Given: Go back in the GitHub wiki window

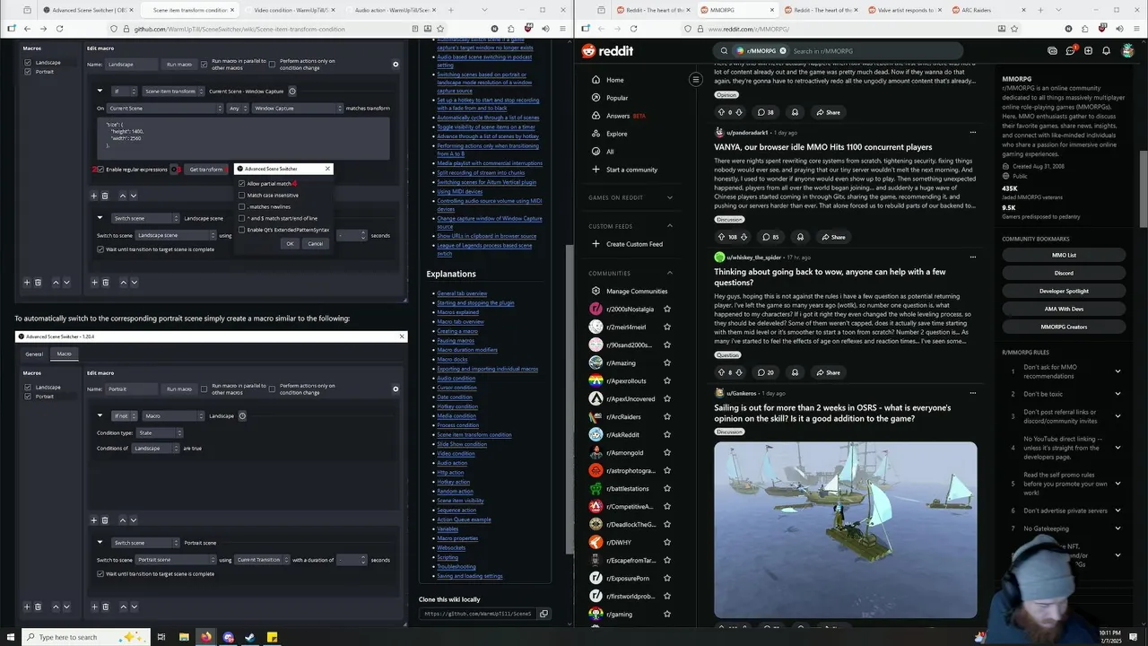Looking at the screenshot, I should click(x=28, y=29).
